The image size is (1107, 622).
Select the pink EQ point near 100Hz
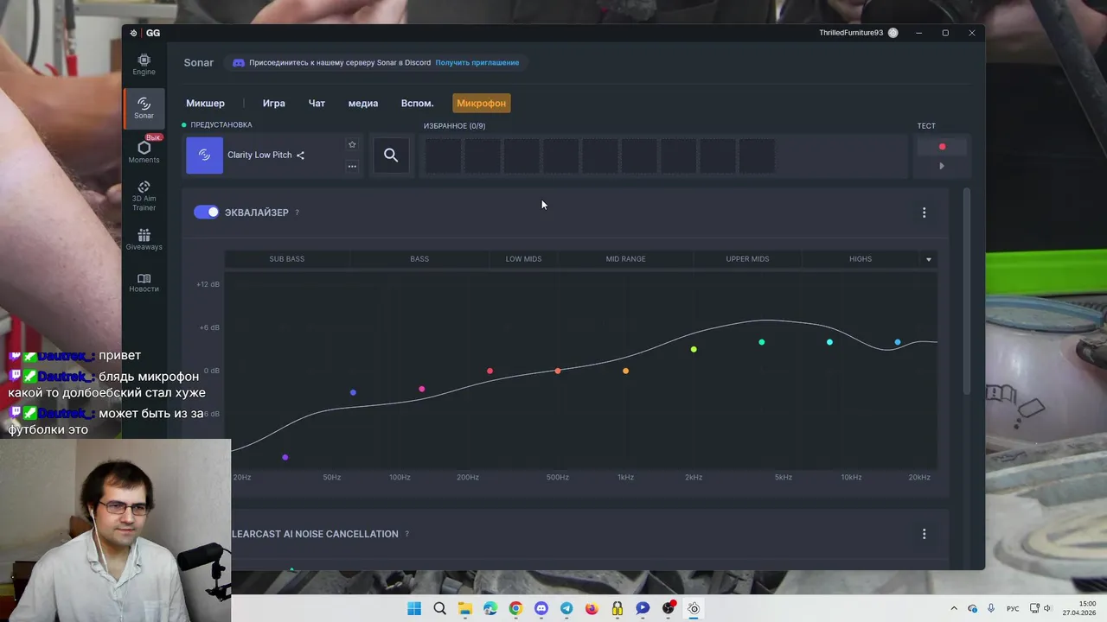tap(422, 389)
